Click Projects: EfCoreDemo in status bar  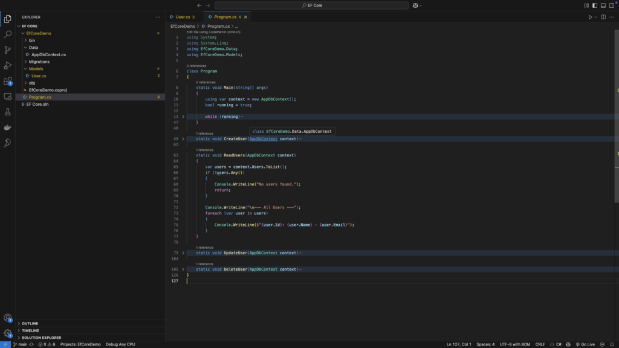pyautogui.click(x=80, y=344)
